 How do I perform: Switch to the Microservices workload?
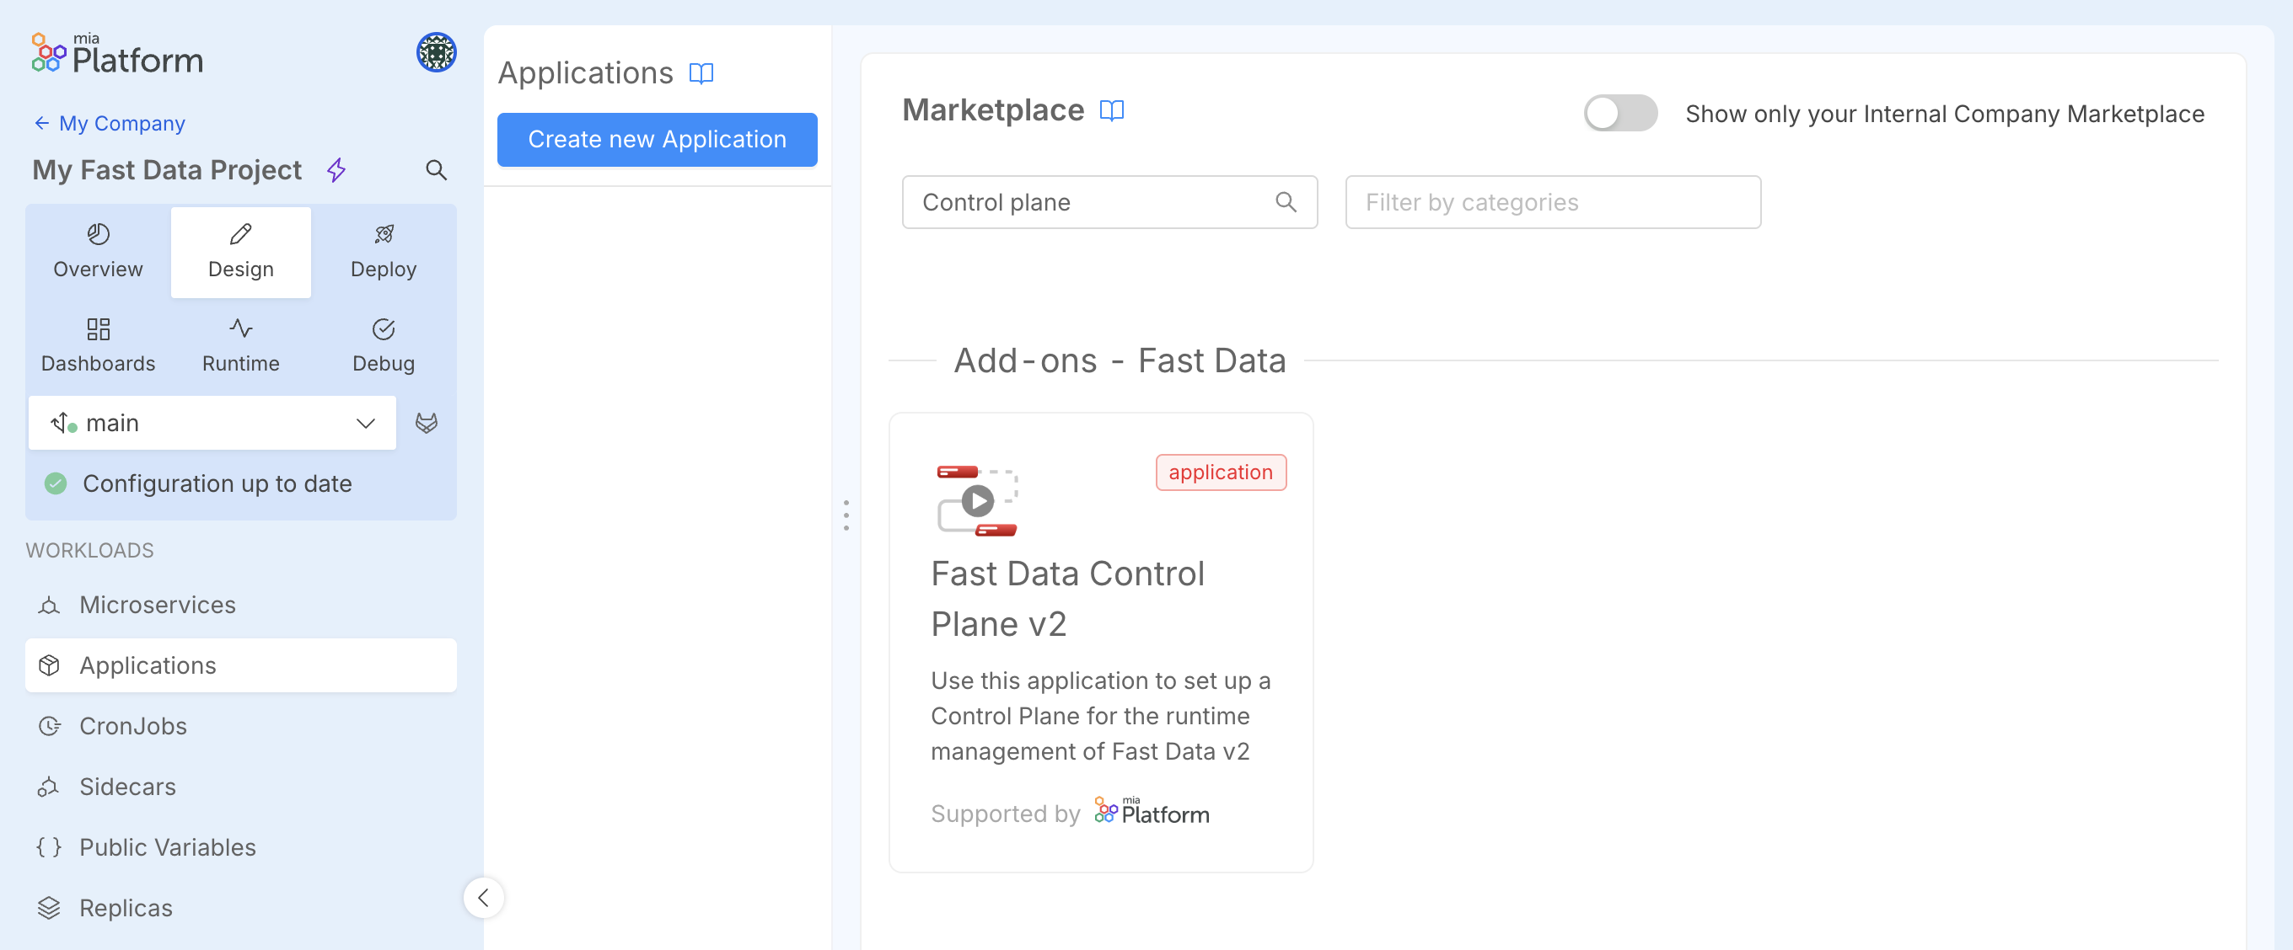click(156, 605)
